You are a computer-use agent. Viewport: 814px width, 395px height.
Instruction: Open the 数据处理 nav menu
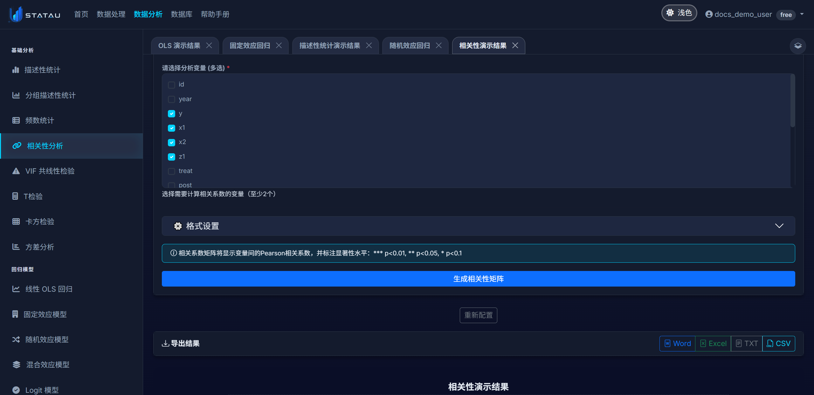click(111, 14)
